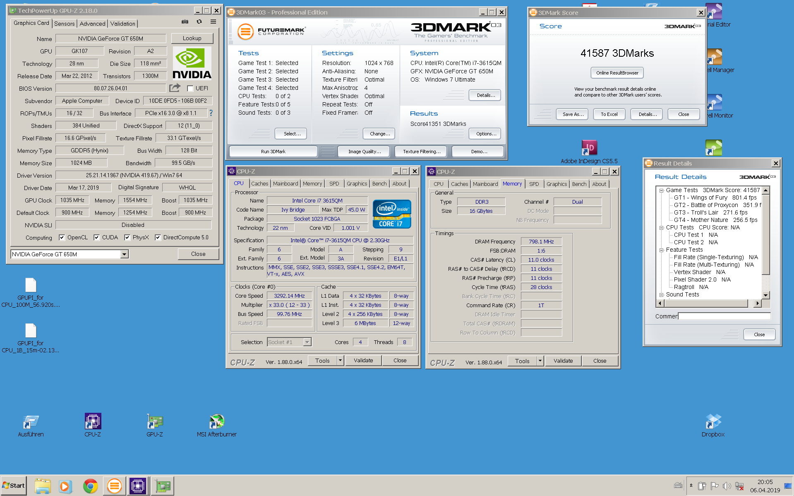Switch to the Advanced tab in GPU-Z

coord(93,24)
